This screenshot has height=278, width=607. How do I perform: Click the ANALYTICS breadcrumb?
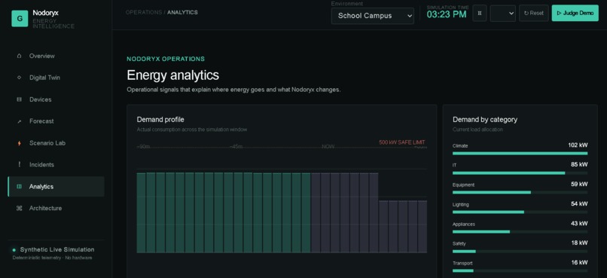(x=182, y=12)
